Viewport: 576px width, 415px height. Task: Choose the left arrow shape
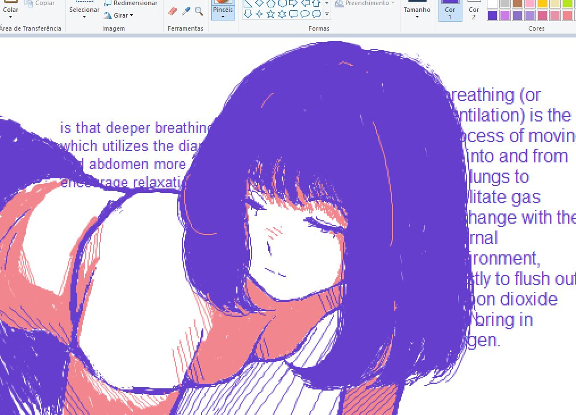[305, 3]
